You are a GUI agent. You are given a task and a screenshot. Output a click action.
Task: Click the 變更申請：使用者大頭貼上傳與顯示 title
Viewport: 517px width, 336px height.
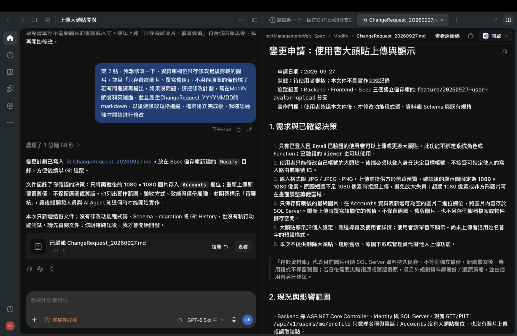pos(342,51)
